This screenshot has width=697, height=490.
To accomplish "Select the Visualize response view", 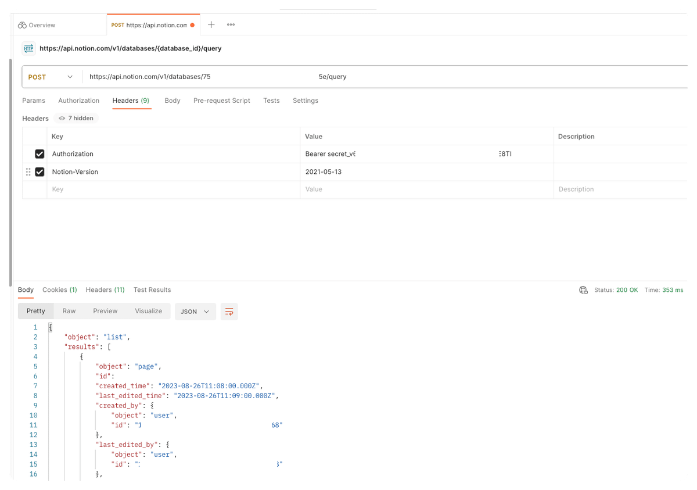I will pos(148,311).
